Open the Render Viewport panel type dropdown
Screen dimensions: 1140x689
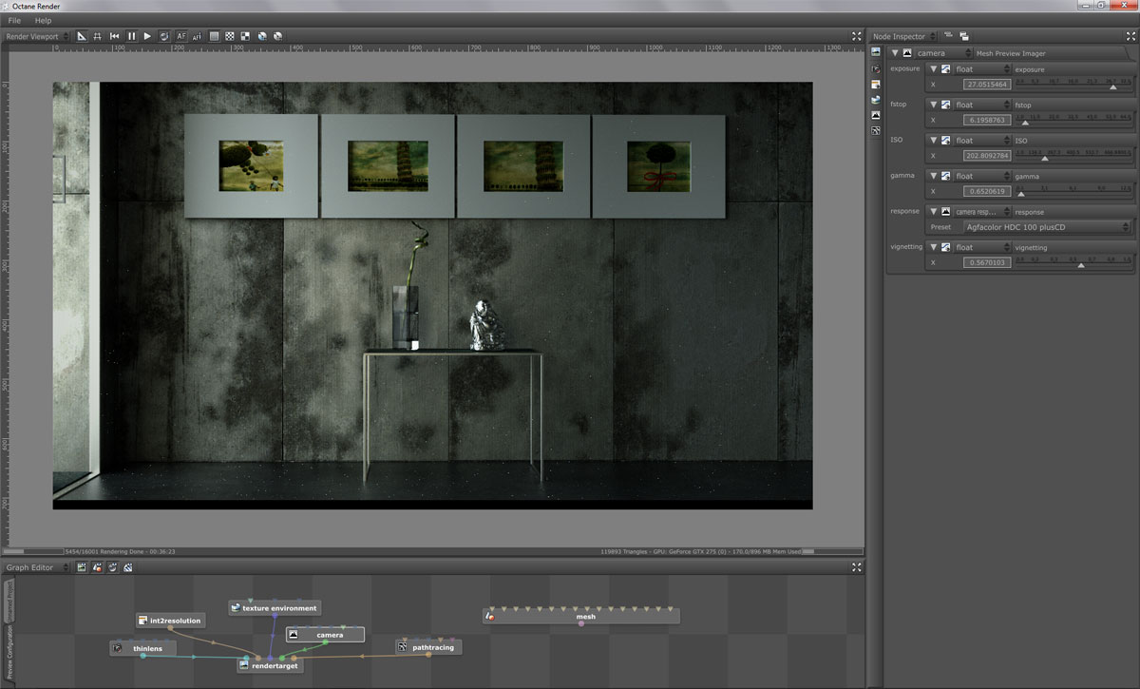click(x=36, y=36)
